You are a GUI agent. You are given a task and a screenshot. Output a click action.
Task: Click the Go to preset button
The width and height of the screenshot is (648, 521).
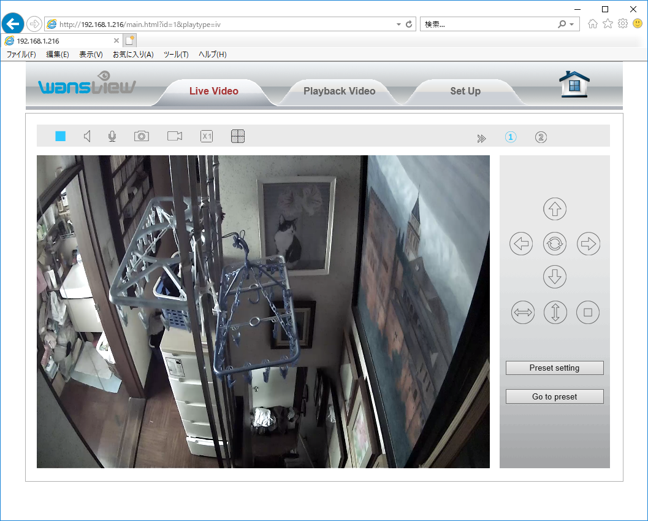555,396
